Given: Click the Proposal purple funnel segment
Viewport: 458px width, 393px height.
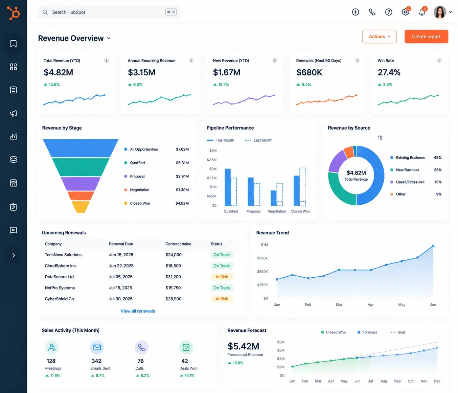Looking at the screenshot, I should 81,184.
